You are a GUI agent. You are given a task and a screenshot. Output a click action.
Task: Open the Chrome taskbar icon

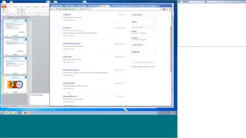tap(26, 113)
